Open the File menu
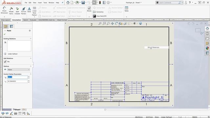 (x=26, y=3)
